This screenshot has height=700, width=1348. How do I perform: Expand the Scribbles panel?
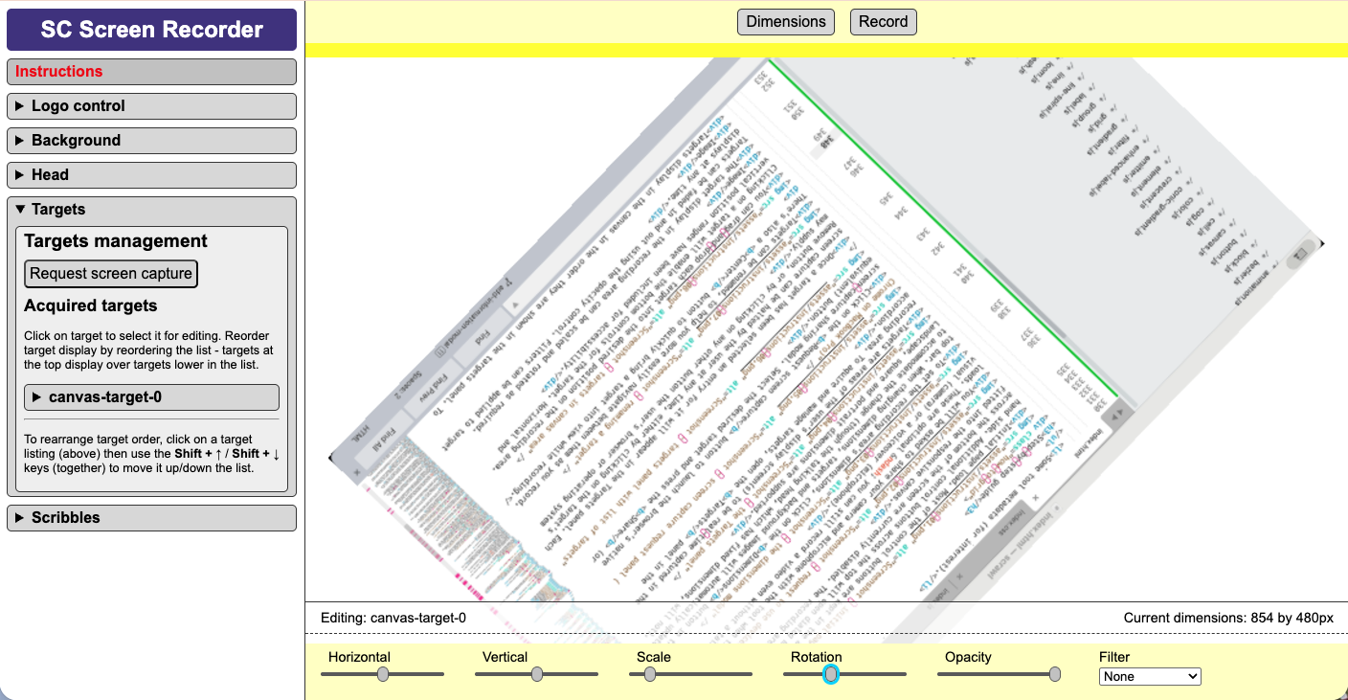(x=150, y=517)
